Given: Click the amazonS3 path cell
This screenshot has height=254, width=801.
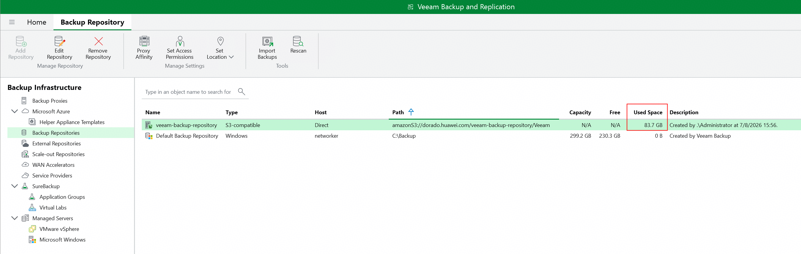Looking at the screenshot, I should click(x=471, y=125).
